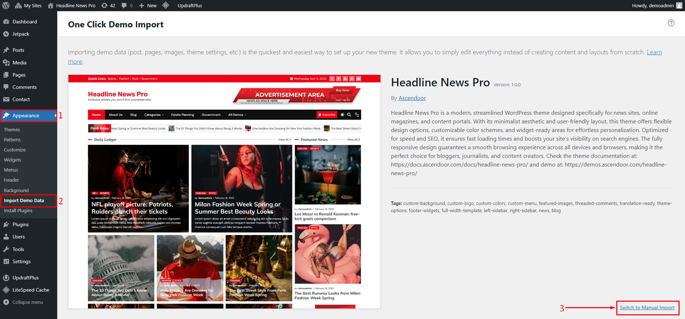The width and height of the screenshot is (685, 319).
Task: Go to Settings in the sidebar
Action: coord(21,262)
